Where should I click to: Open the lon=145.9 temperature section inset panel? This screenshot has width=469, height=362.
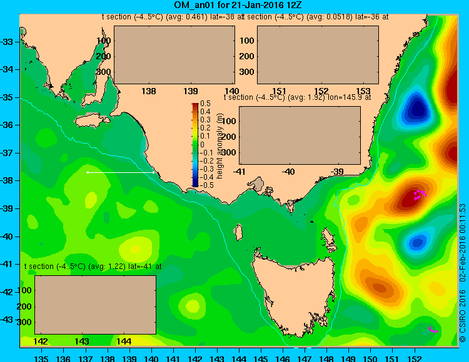point(300,135)
